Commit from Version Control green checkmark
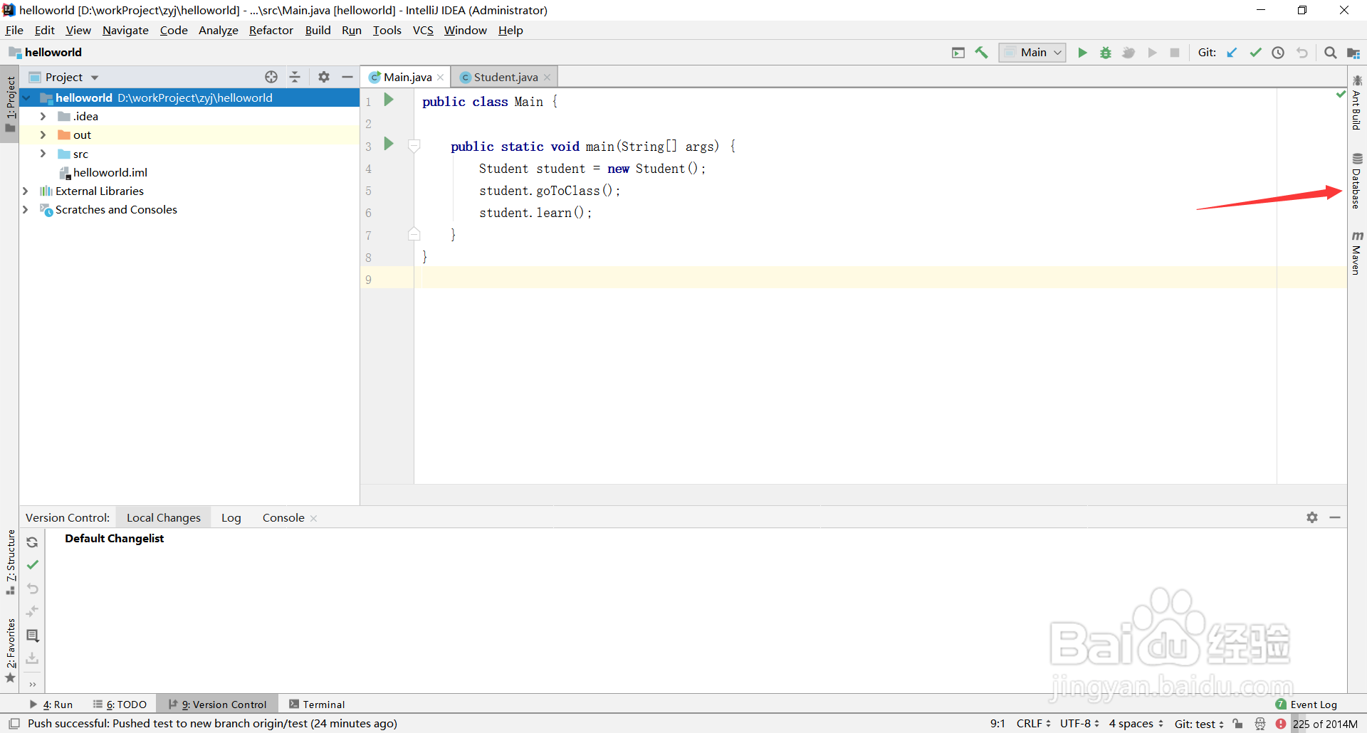The height and width of the screenshot is (733, 1367). (x=32, y=565)
